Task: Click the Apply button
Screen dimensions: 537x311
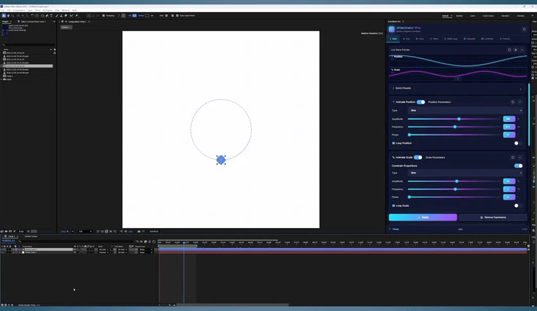Action: [423, 217]
